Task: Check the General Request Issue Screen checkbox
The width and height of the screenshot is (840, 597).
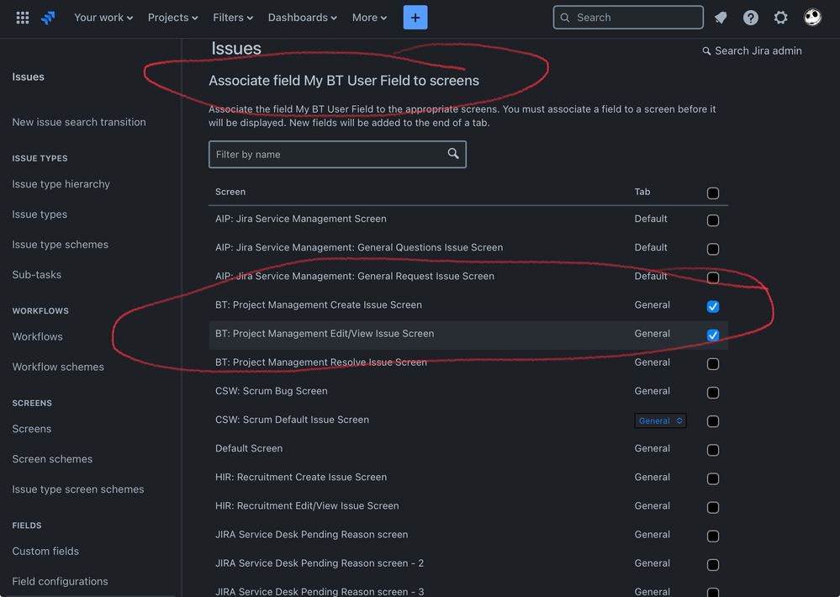Action: pyautogui.click(x=712, y=277)
